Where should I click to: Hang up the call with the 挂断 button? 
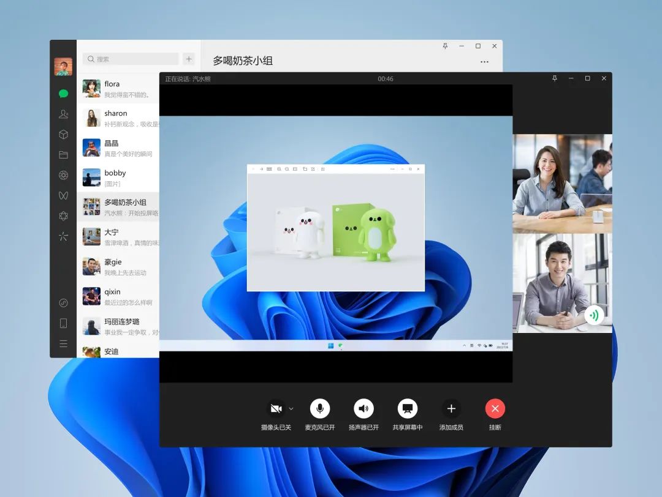tap(495, 408)
